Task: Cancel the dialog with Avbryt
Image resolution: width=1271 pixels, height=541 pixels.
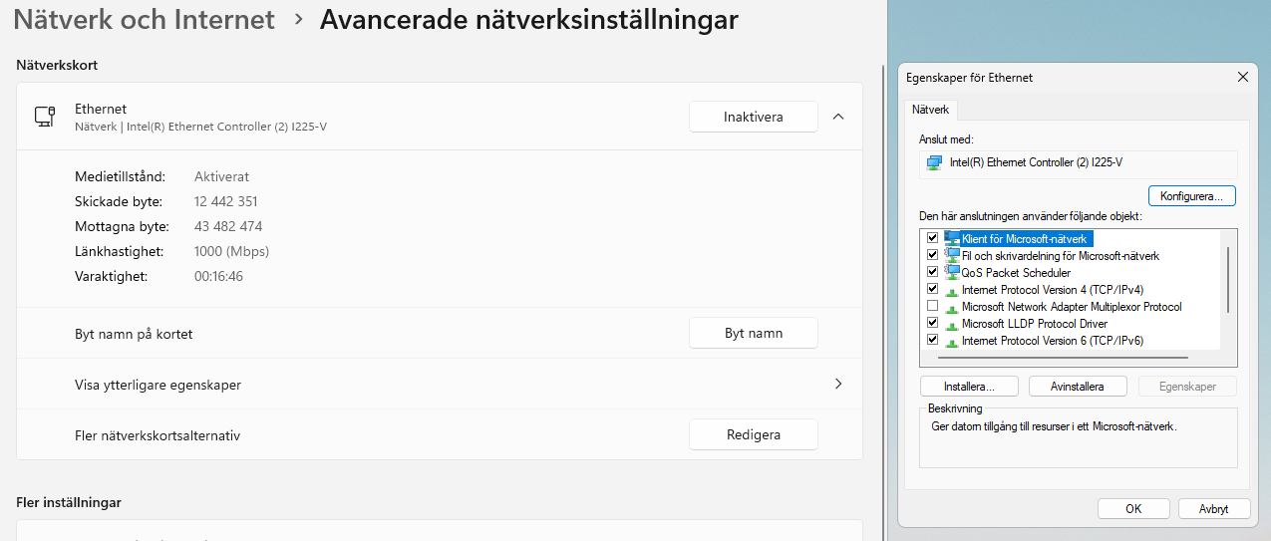Action: 1214,508
